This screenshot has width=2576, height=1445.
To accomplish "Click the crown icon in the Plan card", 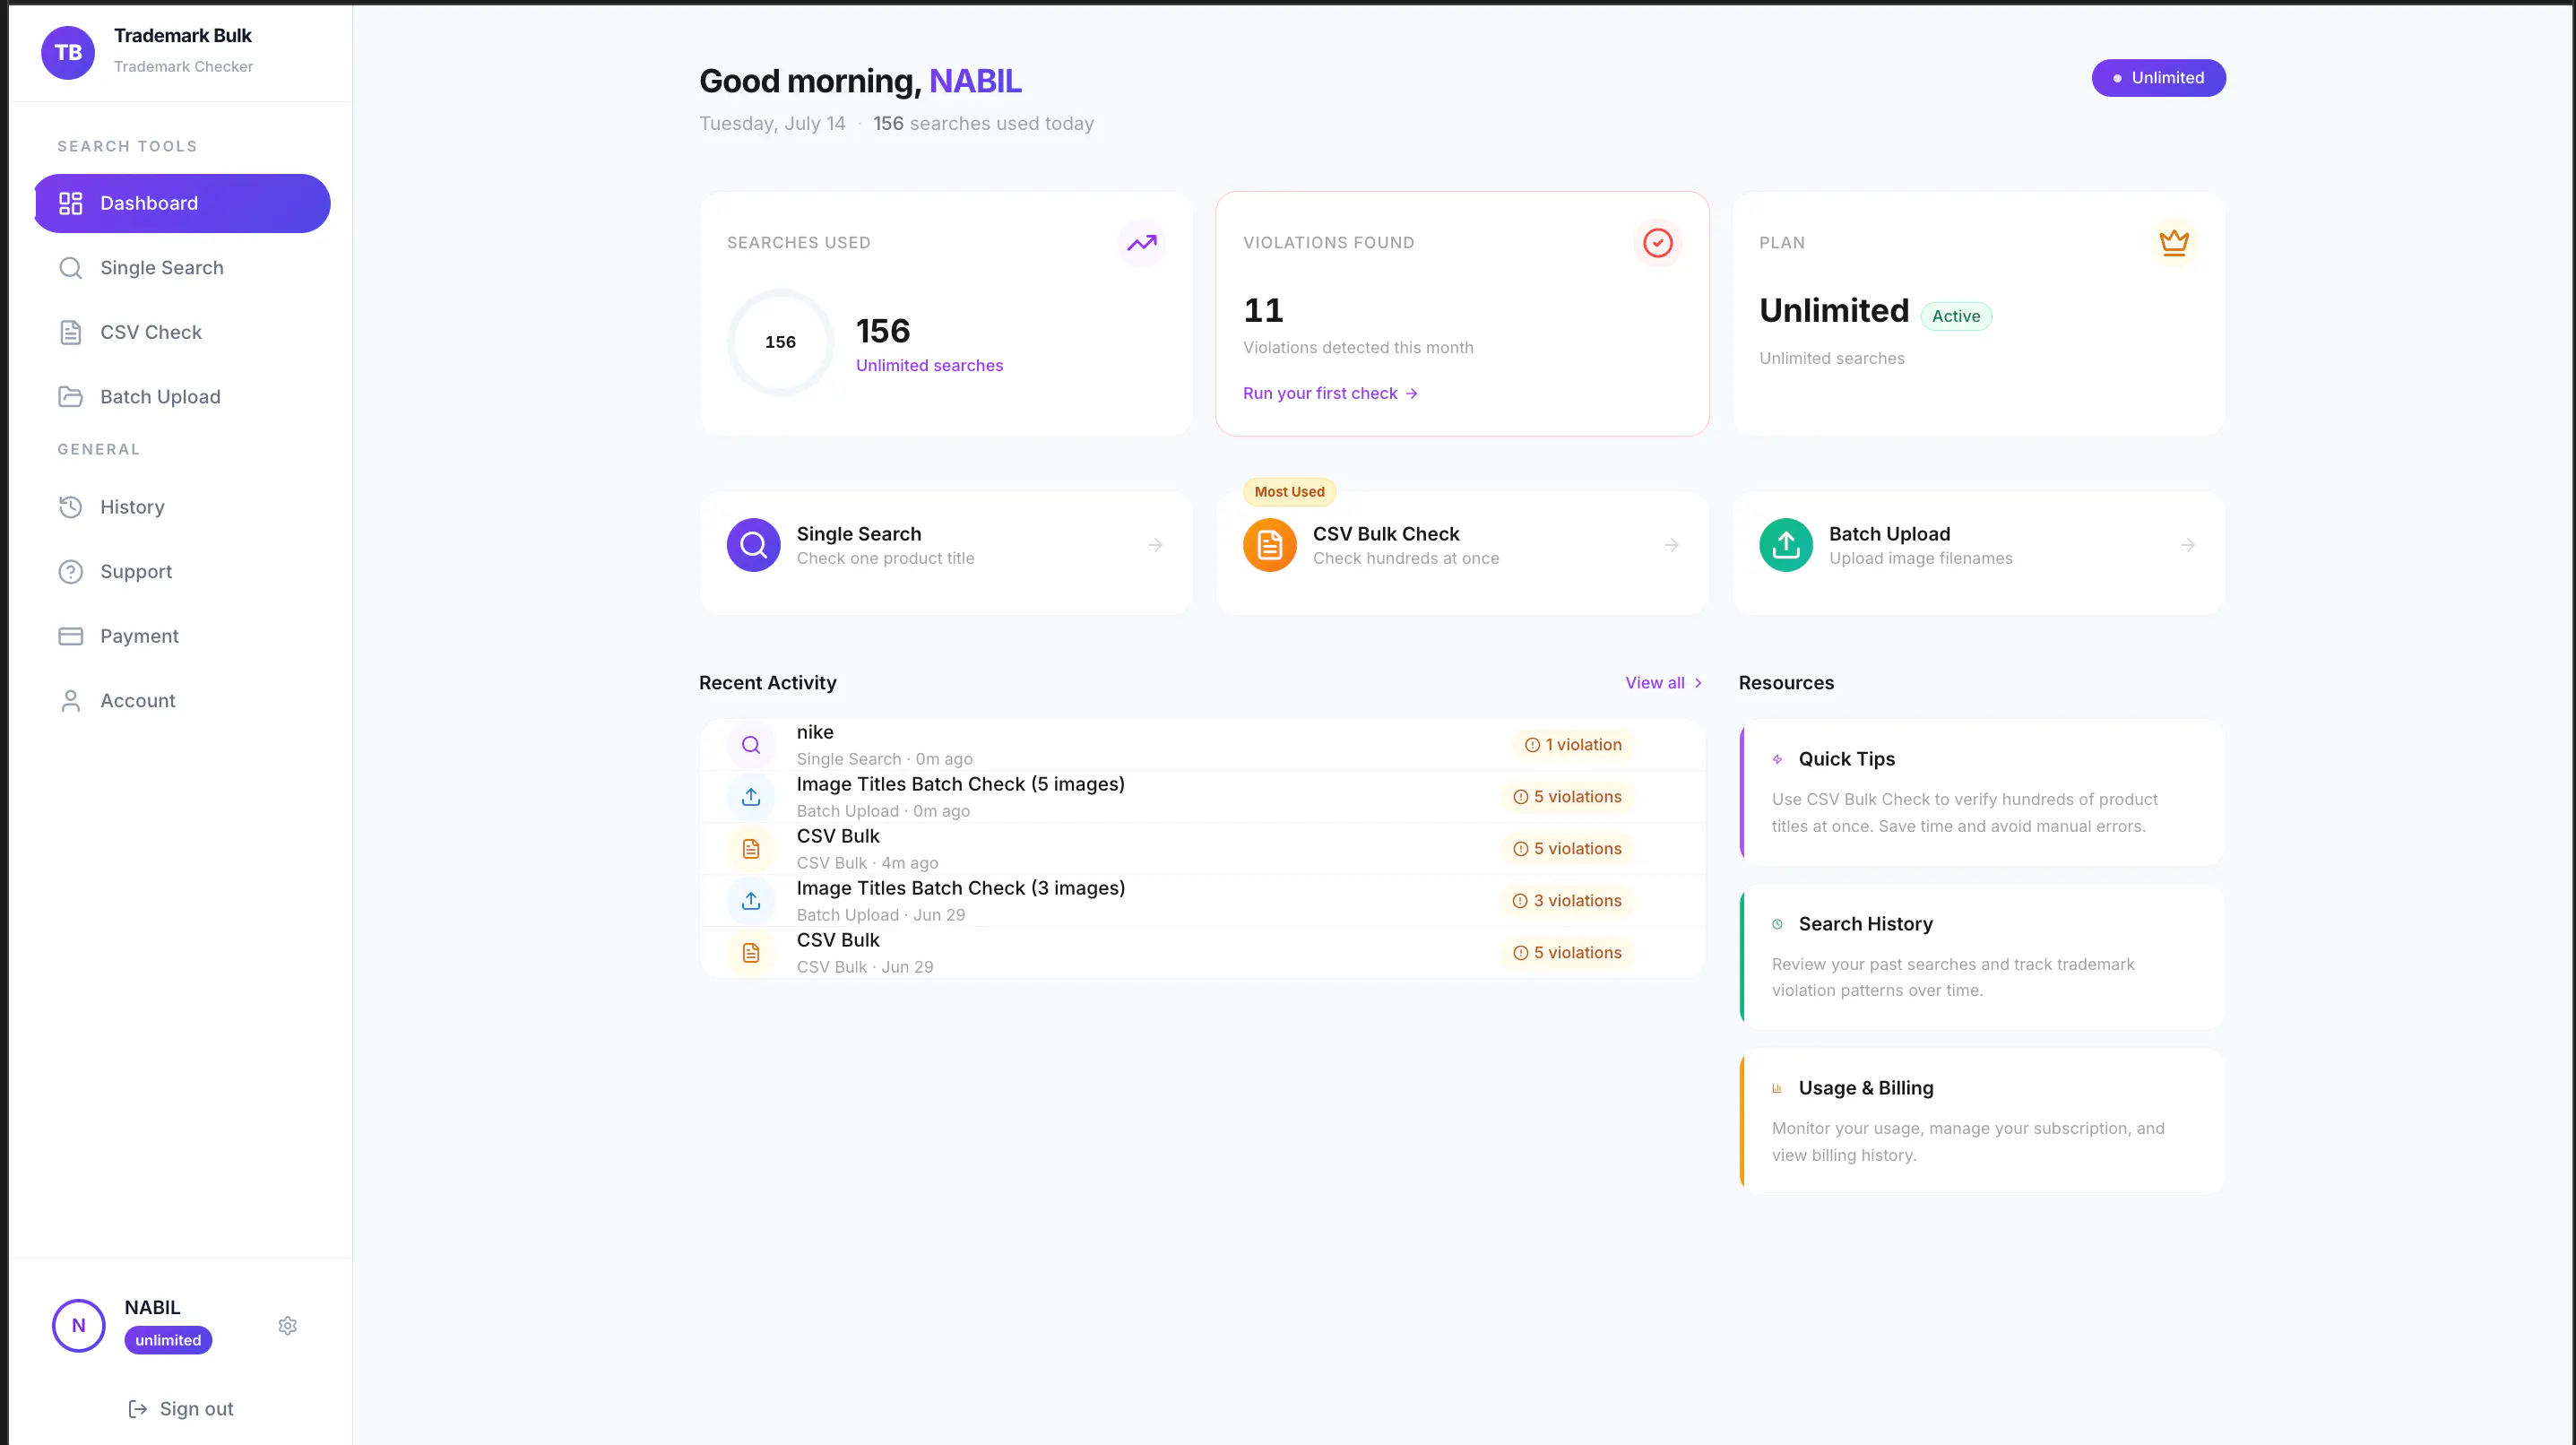I will click(2174, 243).
